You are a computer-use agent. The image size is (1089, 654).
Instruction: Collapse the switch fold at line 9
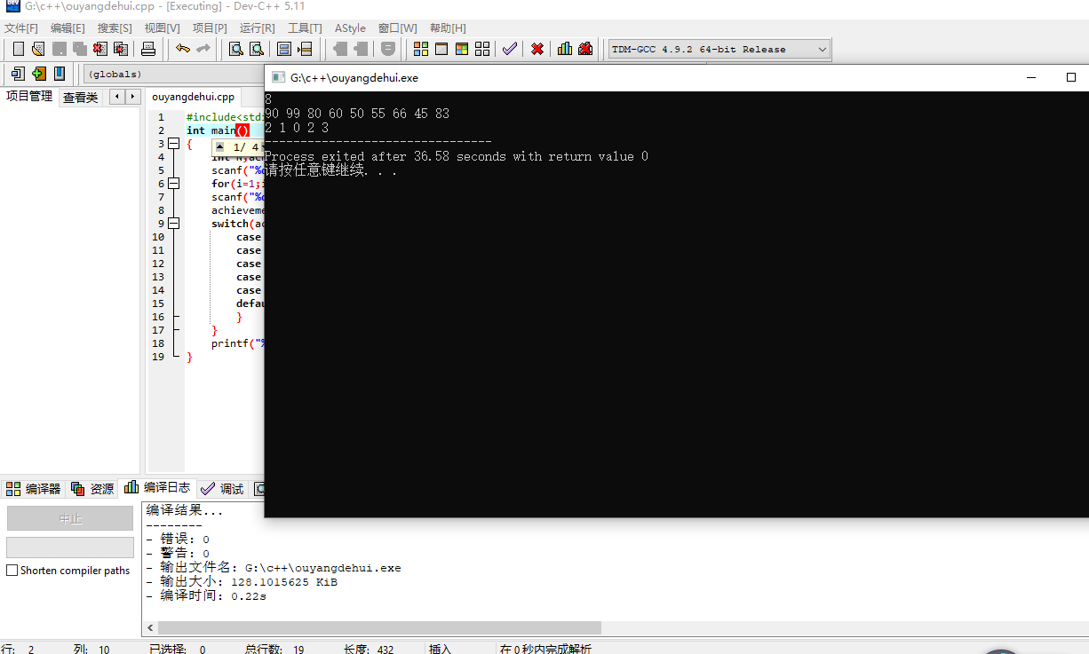(x=173, y=224)
